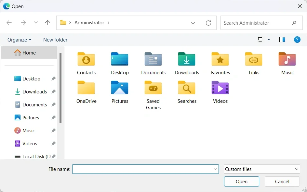This screenshot has height=192, width=307.
Task: Select Pictures in the sidebar
Action: pyautogui.click(x=31, y=117)
